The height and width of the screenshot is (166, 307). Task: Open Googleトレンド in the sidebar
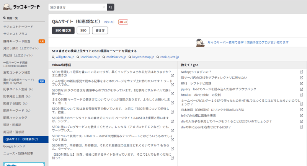(14, 146)
